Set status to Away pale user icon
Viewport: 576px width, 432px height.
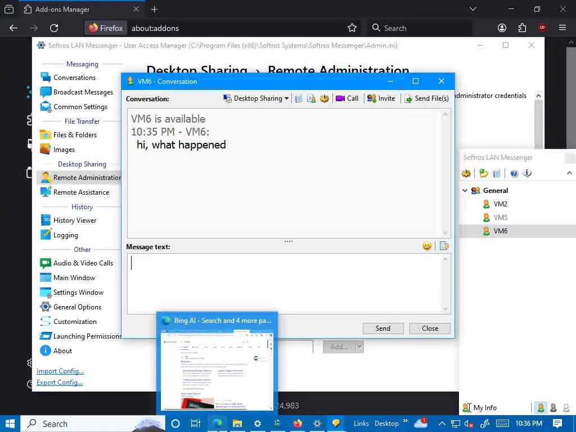point(566,407)
